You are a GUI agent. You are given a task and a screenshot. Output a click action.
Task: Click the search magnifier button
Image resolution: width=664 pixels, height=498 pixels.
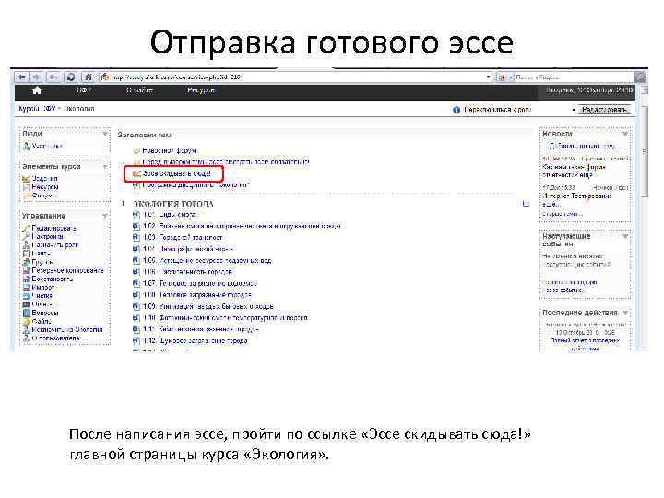click(640, 77)
